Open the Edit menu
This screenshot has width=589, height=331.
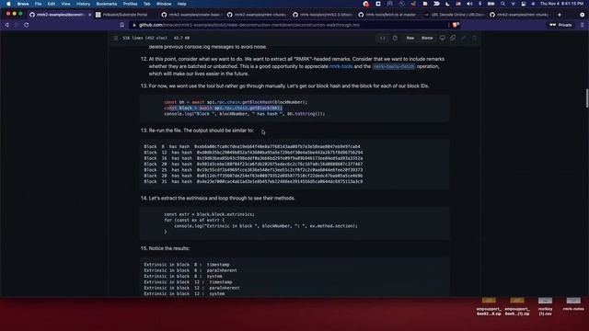point(52,4)
